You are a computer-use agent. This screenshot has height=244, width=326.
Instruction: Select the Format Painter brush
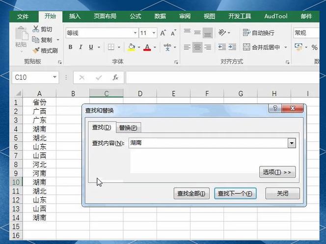click(36, 50)
